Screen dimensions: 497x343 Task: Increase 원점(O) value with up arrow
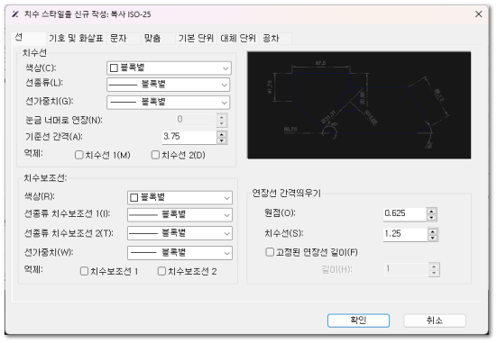pyautogui.click(x=432, y=211)
